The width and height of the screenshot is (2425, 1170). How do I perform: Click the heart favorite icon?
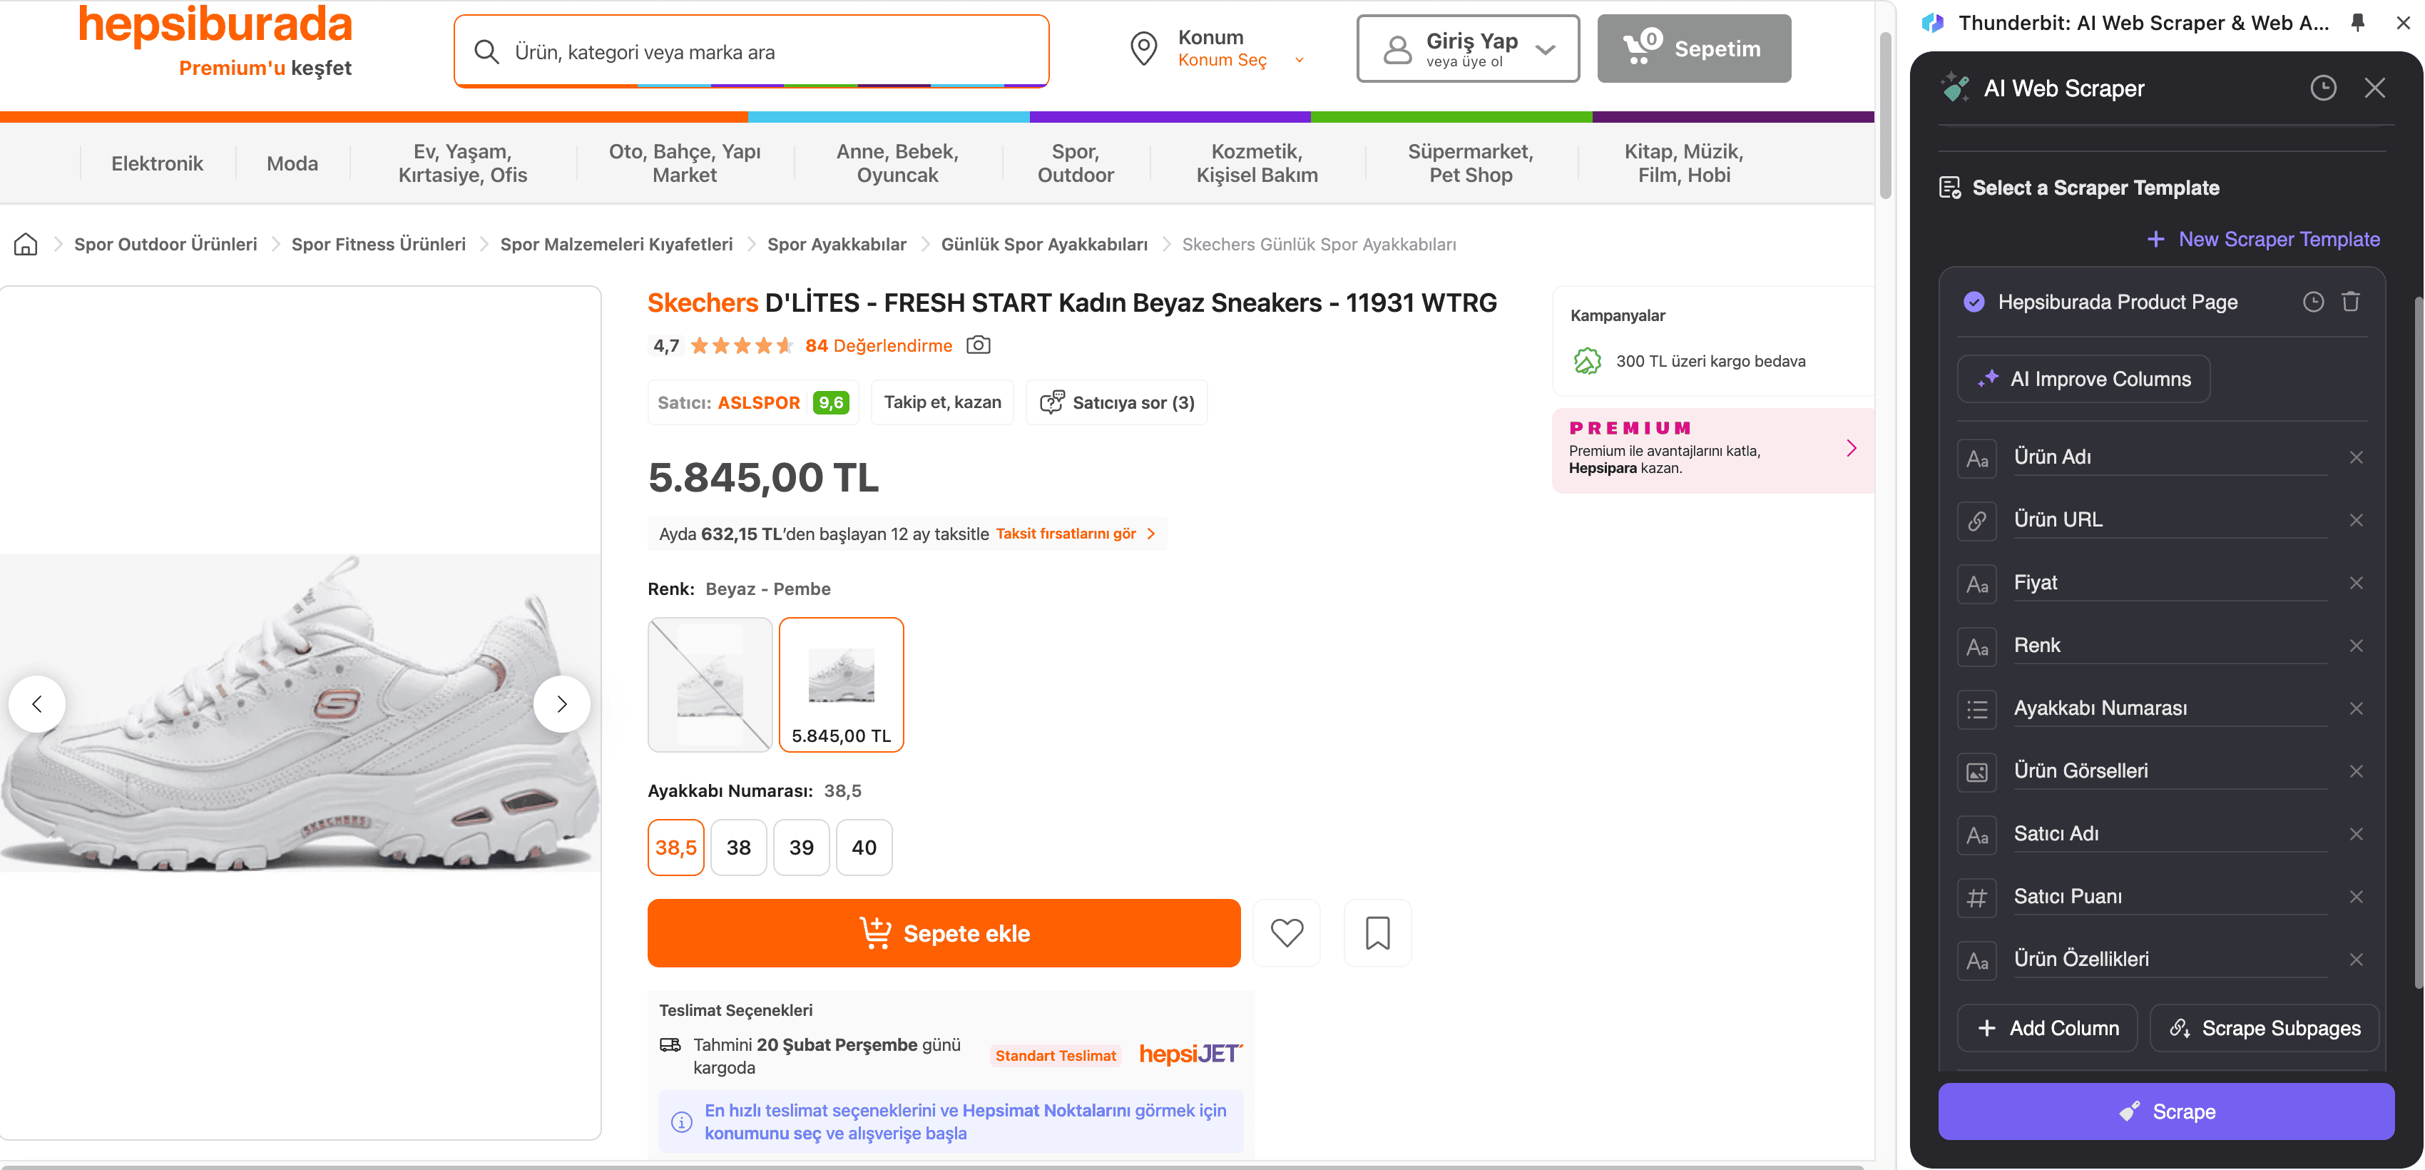pyautogui.click(x=1286, y=933)
